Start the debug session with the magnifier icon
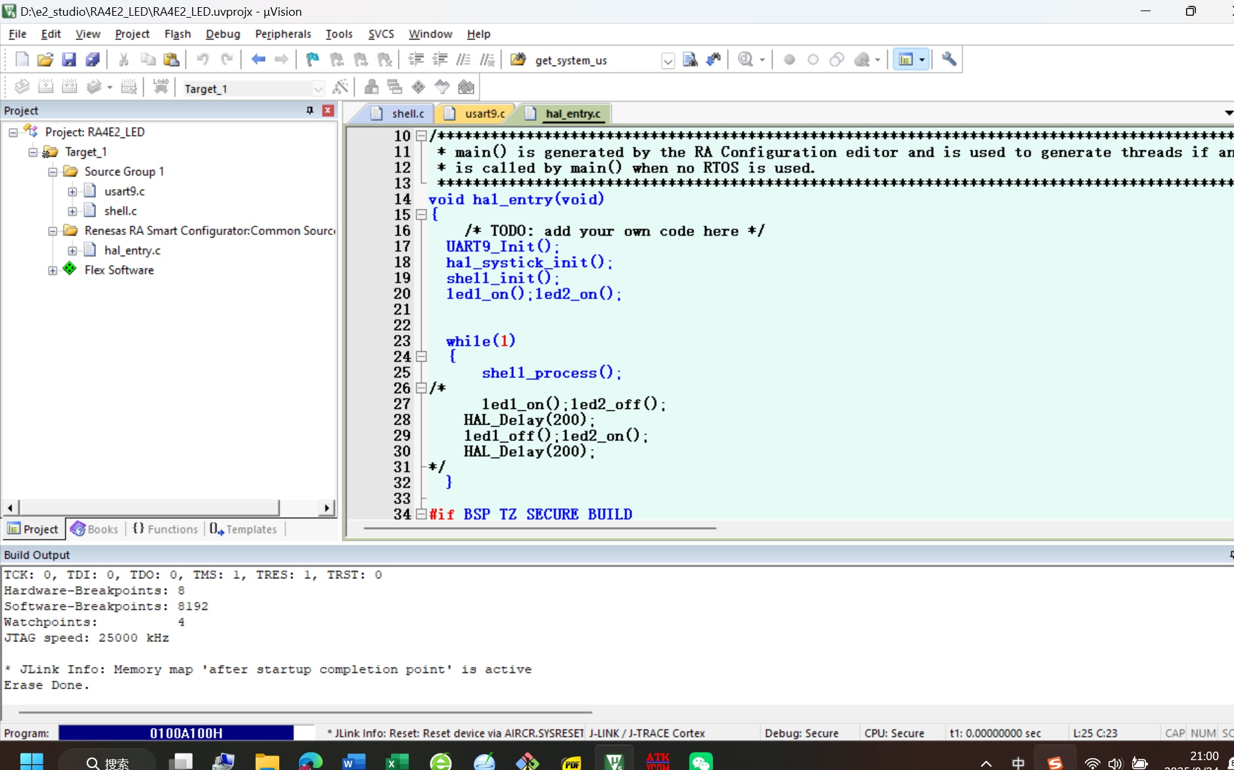1234x770 pixels. [745, 60]
